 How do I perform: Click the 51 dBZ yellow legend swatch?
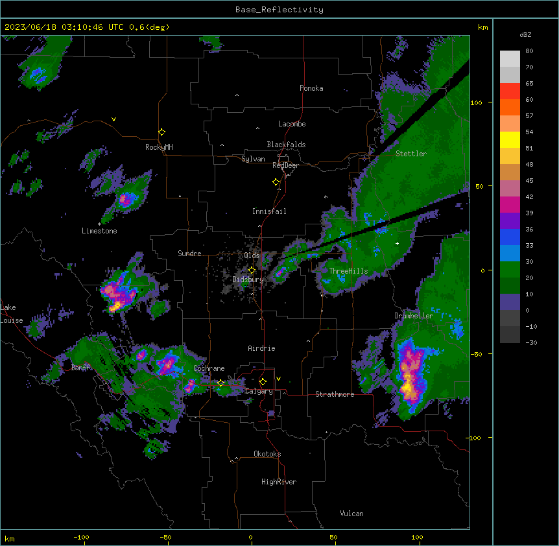point(510,139)
